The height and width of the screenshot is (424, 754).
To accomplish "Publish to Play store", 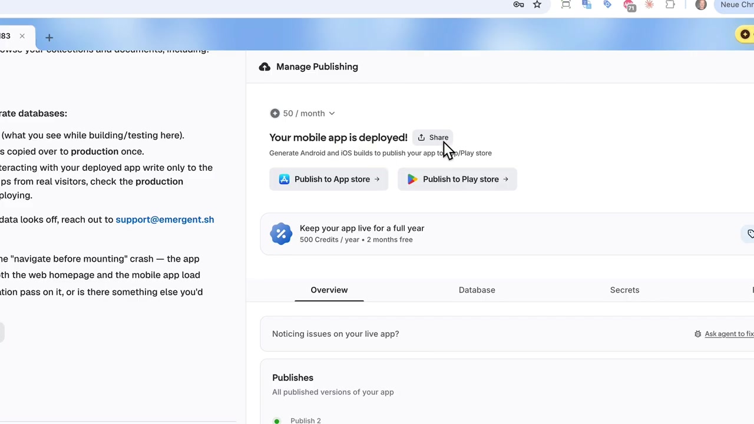I will pos(457,179).
